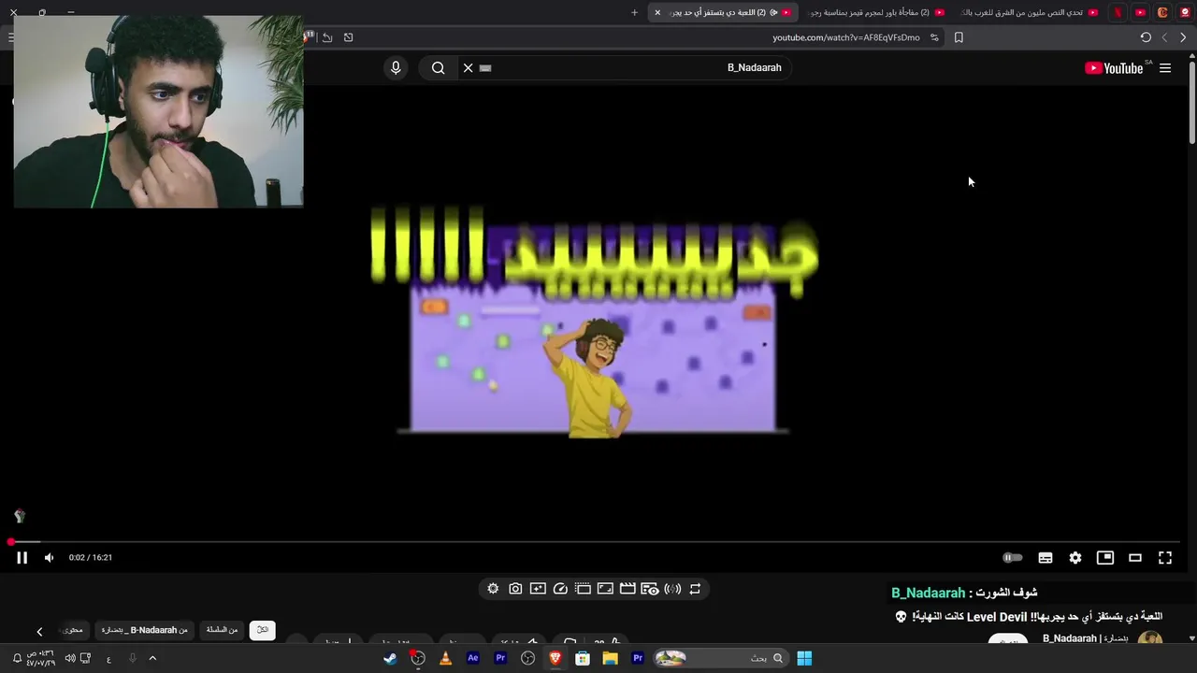Screen dimensions: 1197x673
Task: Select the 'الكل' filter chip
Action: click(263, 630)
